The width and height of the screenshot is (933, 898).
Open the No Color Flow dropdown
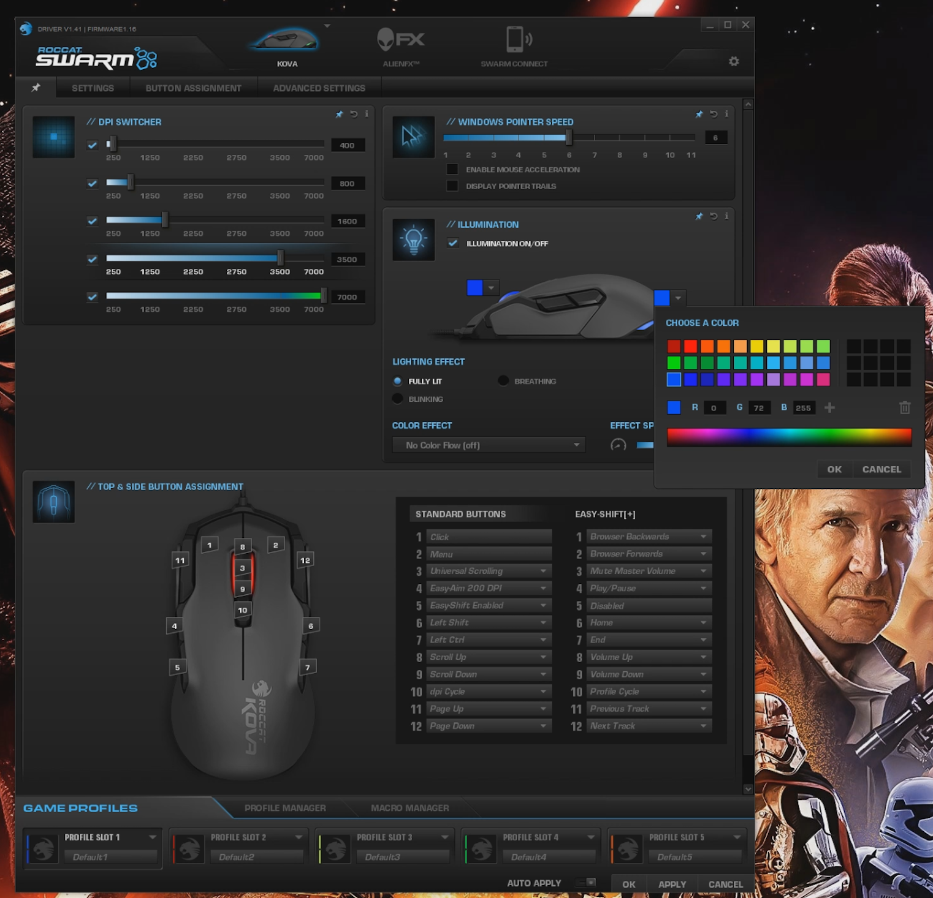[x=489, y=445]
